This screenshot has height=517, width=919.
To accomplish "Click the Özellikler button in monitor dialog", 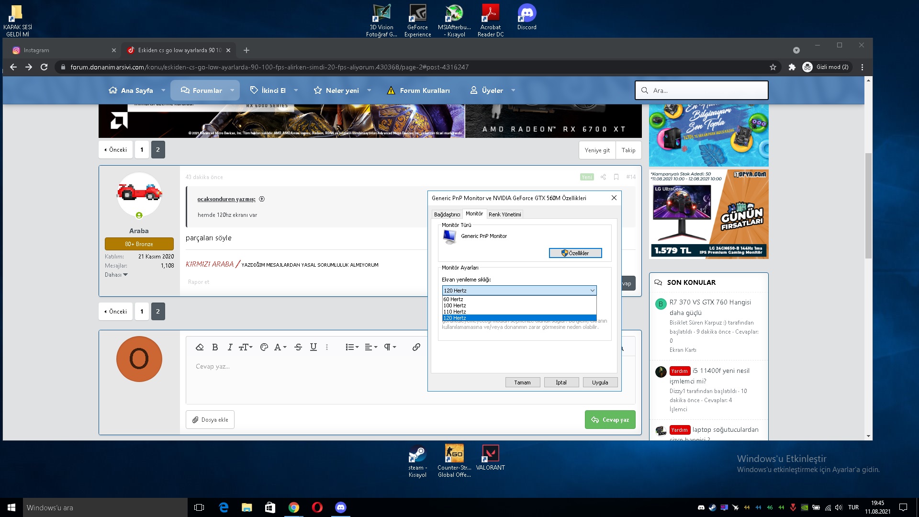I will 575,253.
